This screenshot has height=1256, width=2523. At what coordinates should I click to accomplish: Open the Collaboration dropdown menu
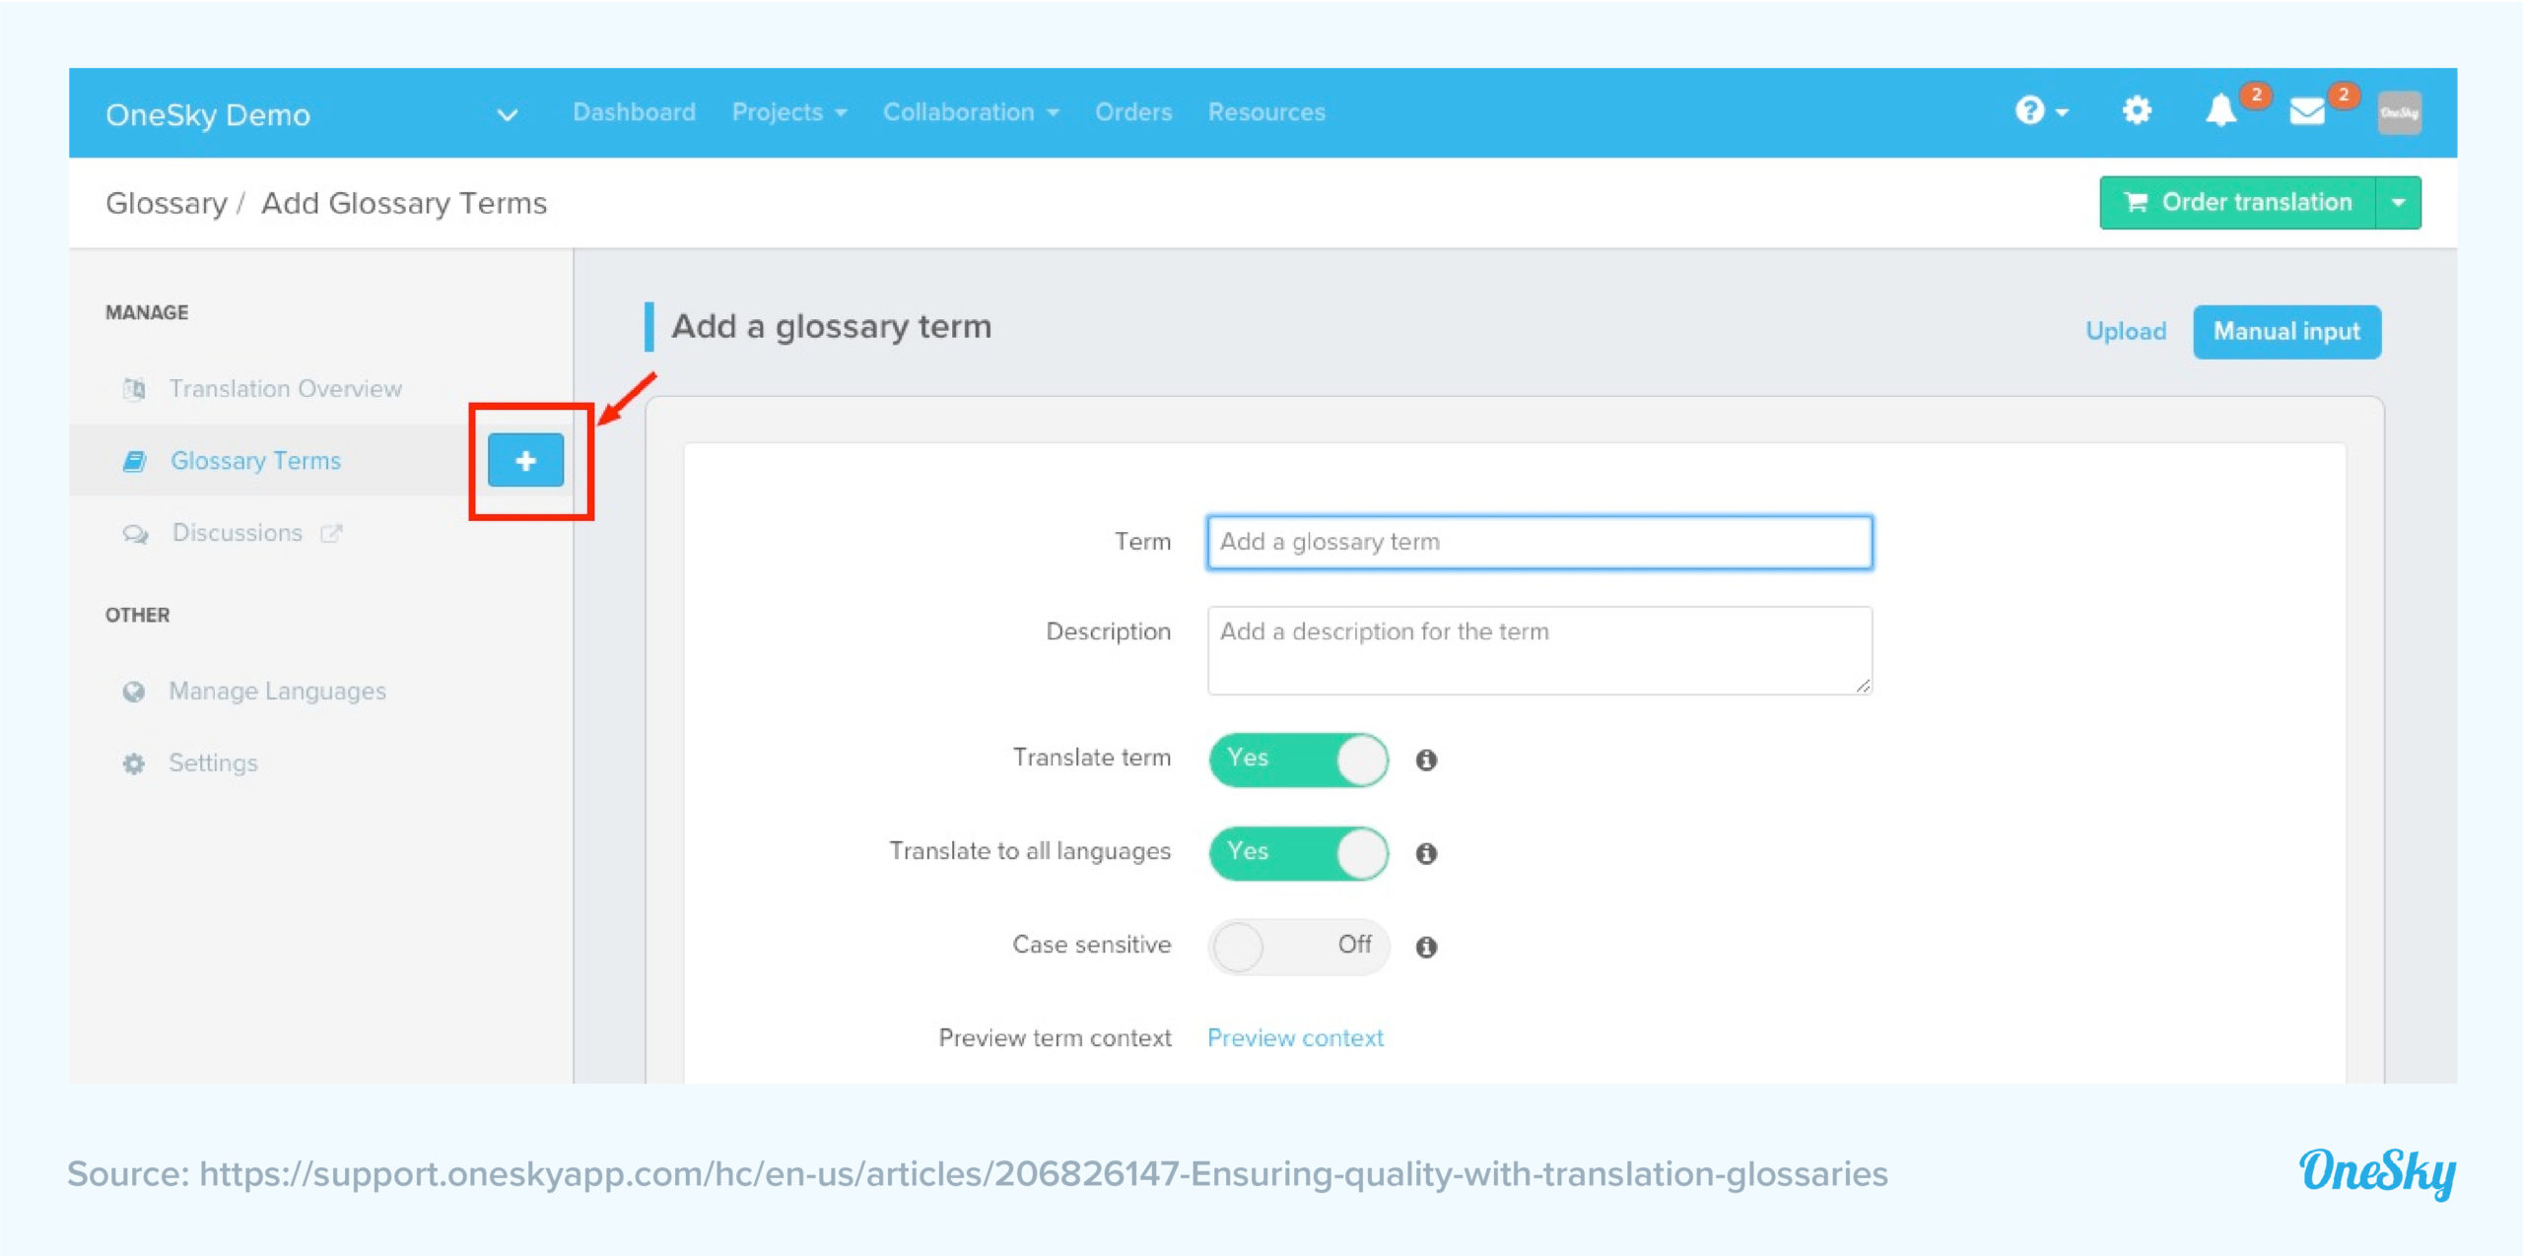(x=971, y=112)
